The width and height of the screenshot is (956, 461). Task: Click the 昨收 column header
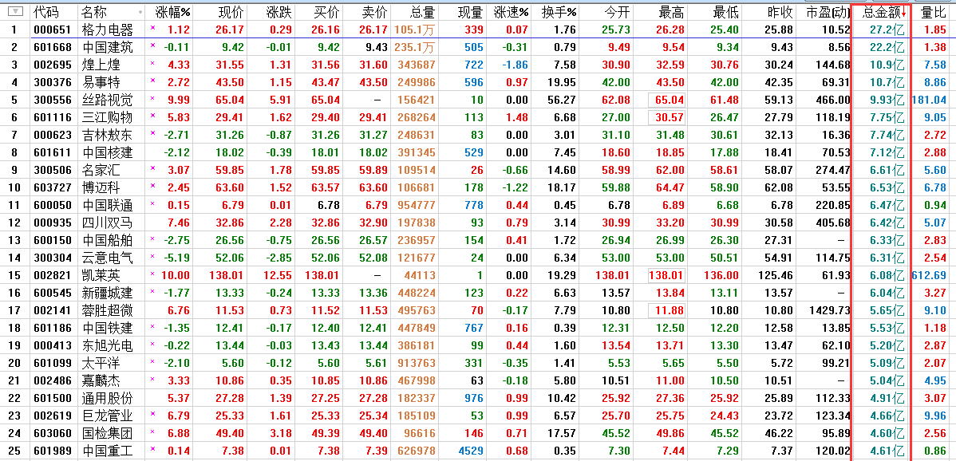click(x=780, y=11)
